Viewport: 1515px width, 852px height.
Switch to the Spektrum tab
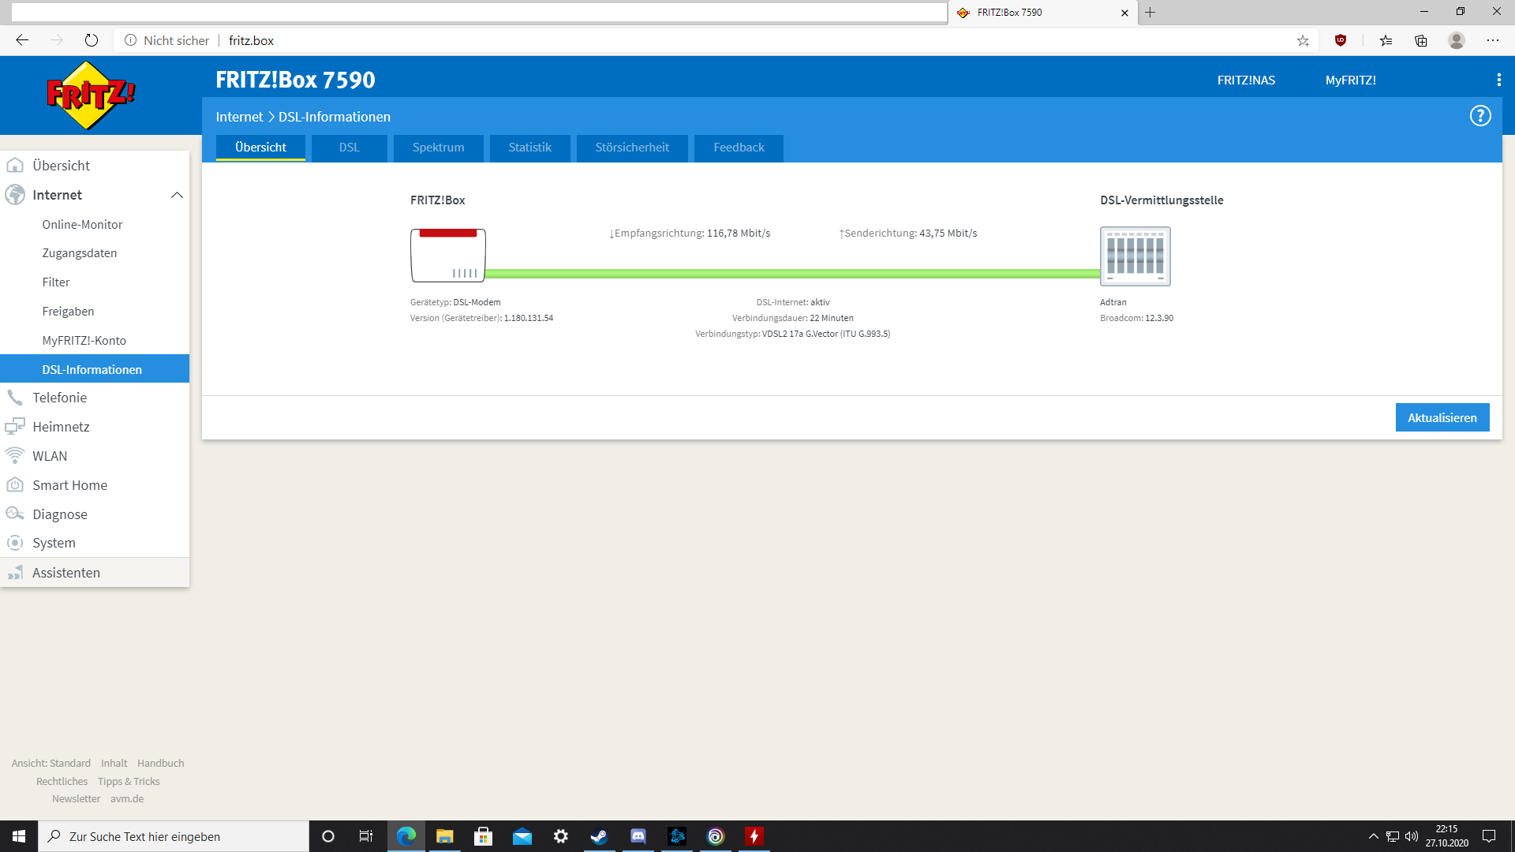click(438, 148)
